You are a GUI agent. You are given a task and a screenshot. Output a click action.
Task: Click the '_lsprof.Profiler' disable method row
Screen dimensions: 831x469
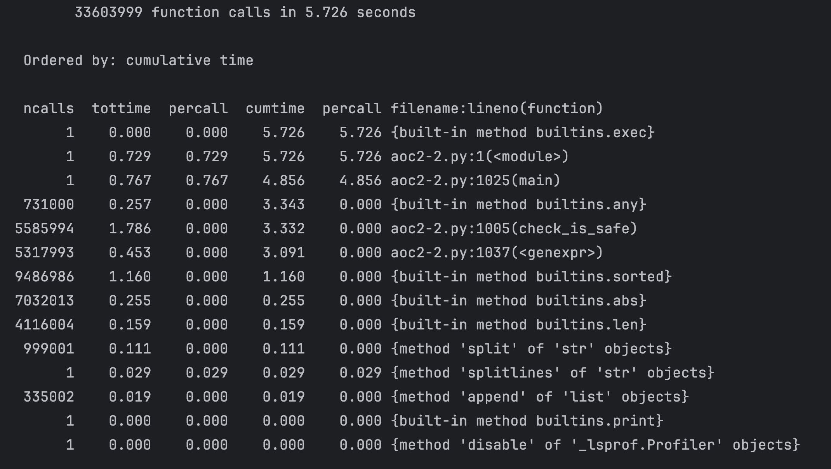[595, 445]
